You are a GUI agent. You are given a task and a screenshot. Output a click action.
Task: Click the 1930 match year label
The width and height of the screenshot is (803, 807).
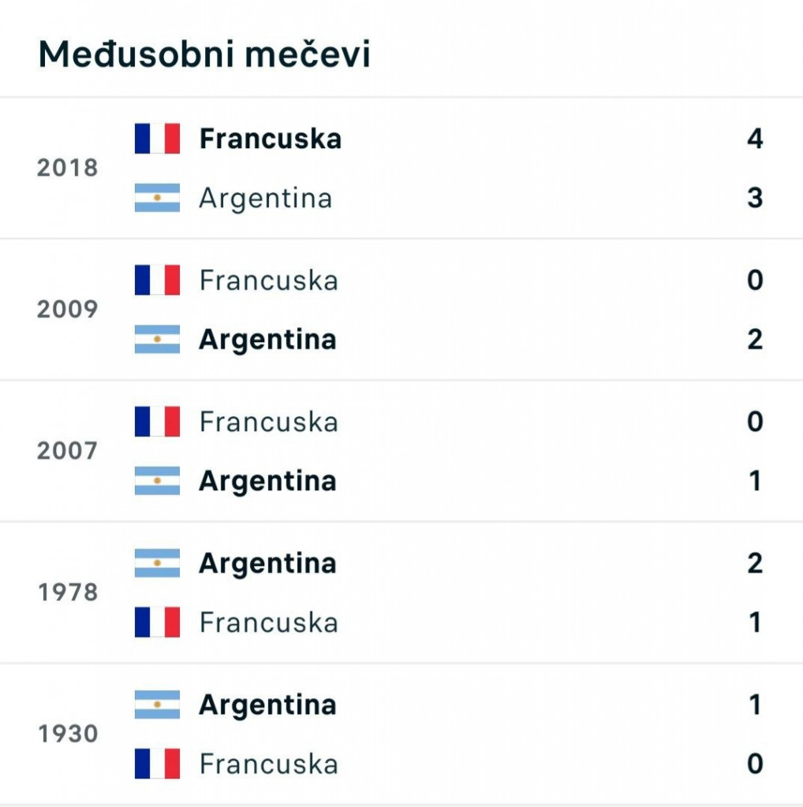coord(68,734)
